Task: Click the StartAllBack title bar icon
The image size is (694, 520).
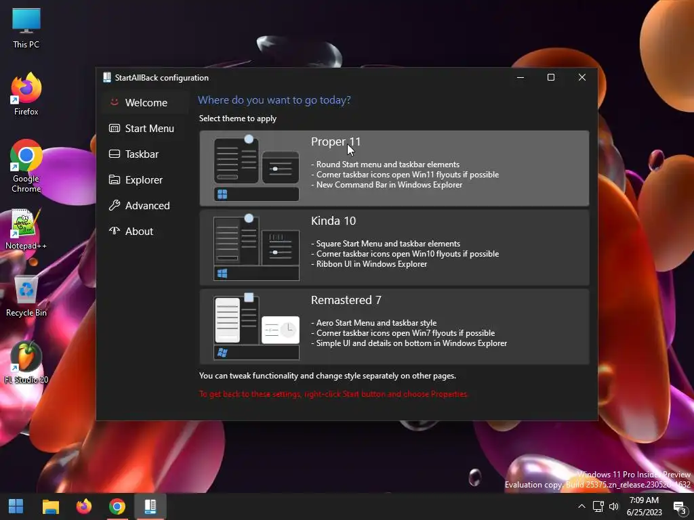Action: [106, 77]
